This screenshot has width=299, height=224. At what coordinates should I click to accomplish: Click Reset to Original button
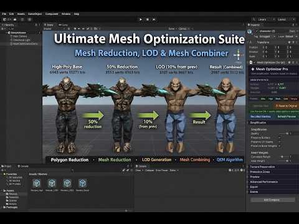[286, 106]
